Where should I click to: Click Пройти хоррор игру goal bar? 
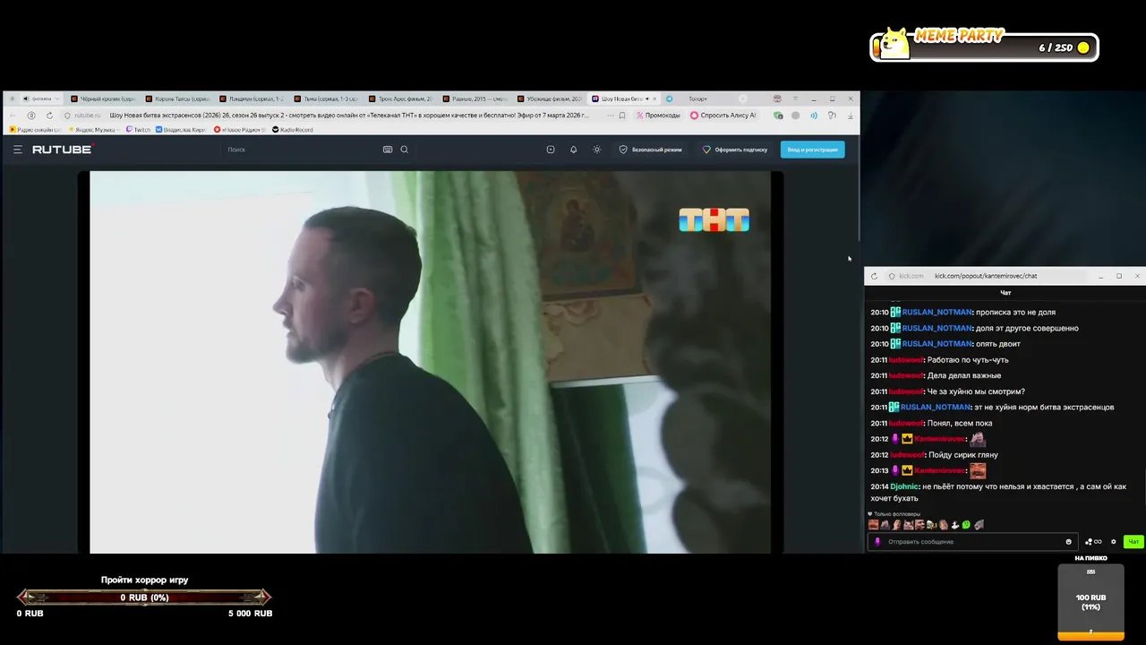tap(144, 598)
